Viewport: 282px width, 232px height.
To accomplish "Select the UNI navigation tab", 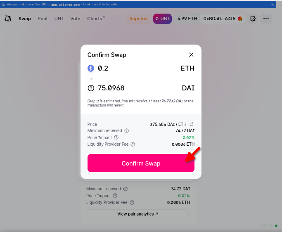I will (59, 19).
